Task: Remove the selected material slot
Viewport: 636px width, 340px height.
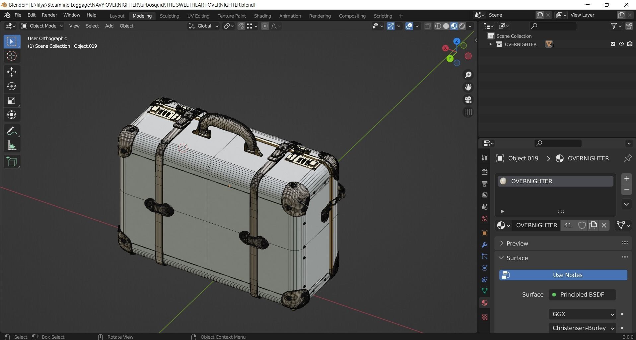Action: 626,190
